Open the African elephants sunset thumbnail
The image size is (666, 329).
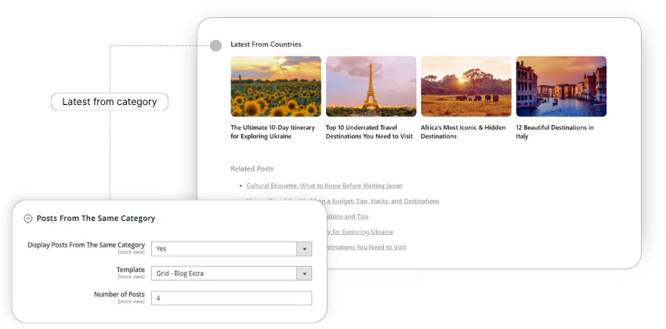465,86
